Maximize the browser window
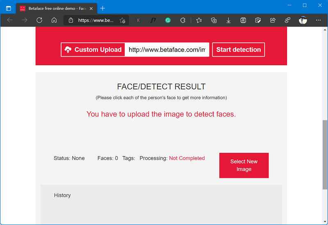 (x=305, y=5)
